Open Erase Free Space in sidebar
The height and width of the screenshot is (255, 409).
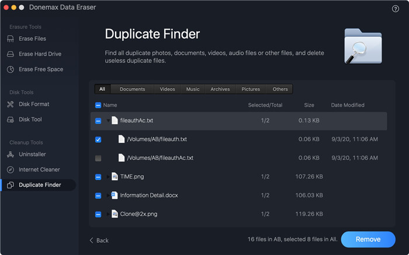click(x=41, y=69)
